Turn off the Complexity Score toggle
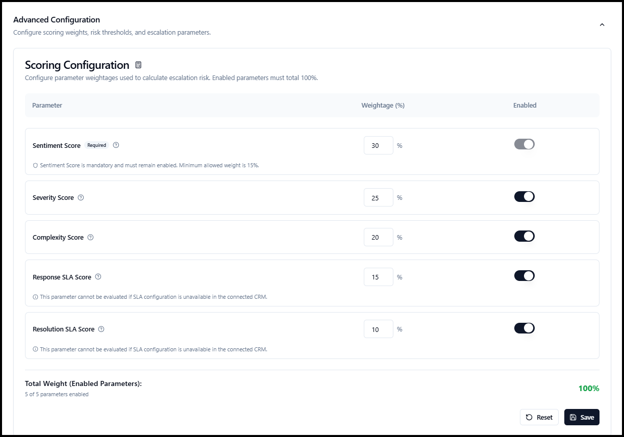The image size is (624, 437). click(x=524, y=236)
